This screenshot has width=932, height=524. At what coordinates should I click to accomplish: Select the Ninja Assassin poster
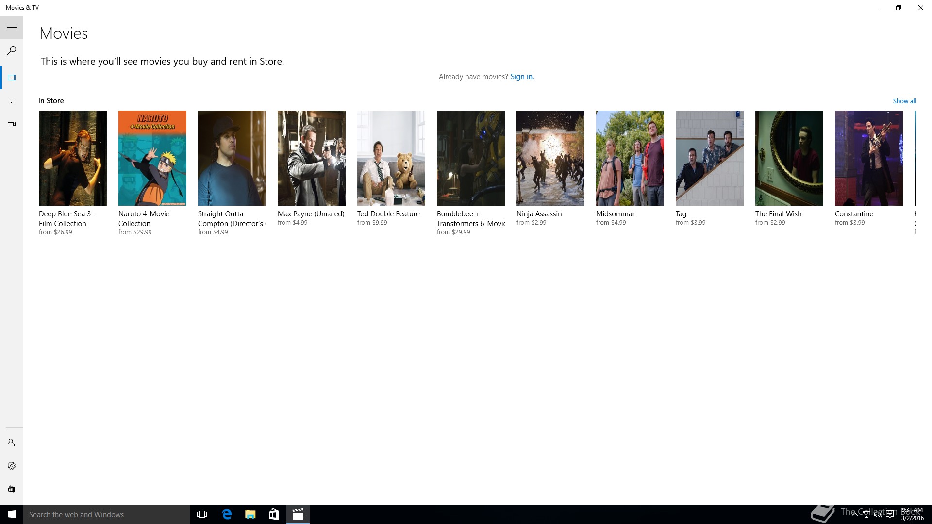click(x=550, y=158)
